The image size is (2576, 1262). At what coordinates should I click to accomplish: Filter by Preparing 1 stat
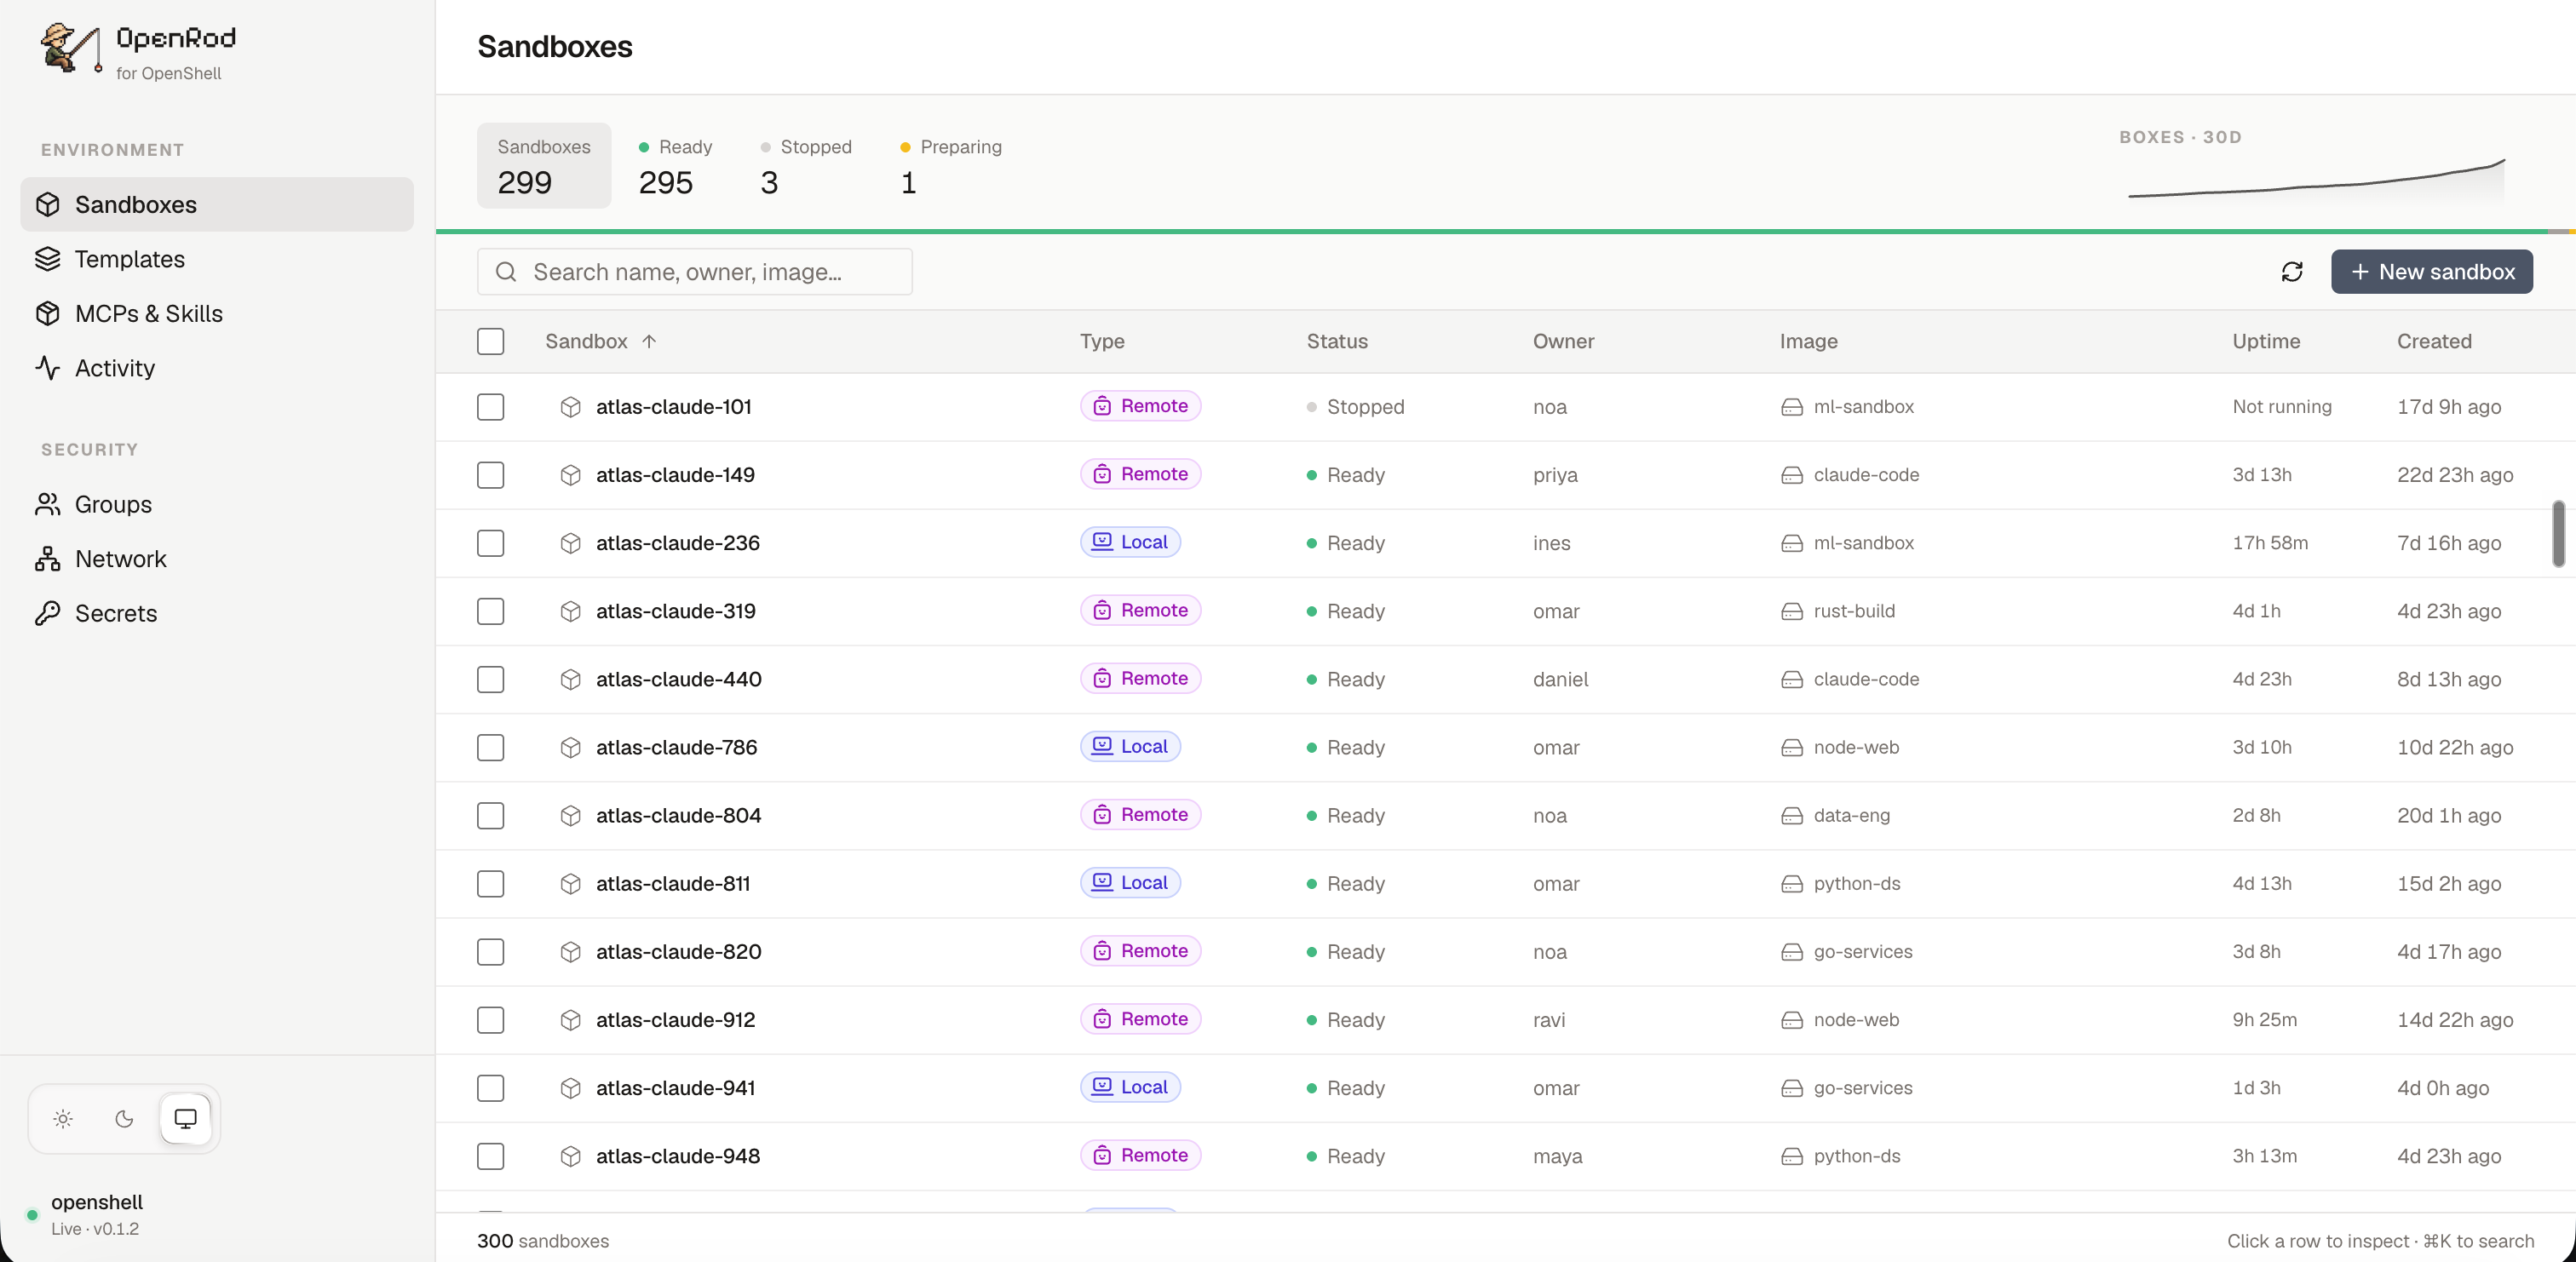pyautogui.click(x=950, y=166)
